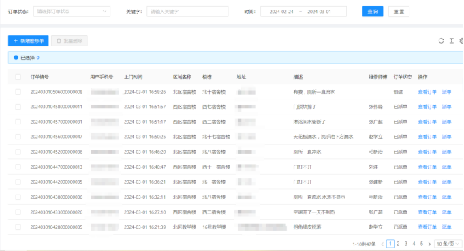Click the 关键字 keyword input field
This screenshot has height=251, width=464.
(x=187, y=12)
